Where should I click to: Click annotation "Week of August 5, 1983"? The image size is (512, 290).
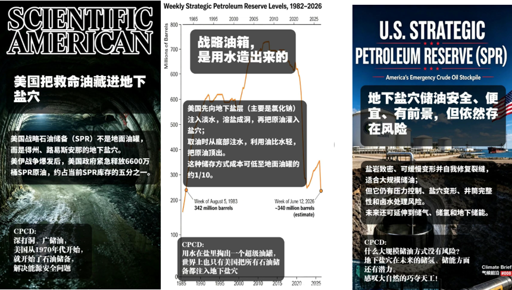216,201
